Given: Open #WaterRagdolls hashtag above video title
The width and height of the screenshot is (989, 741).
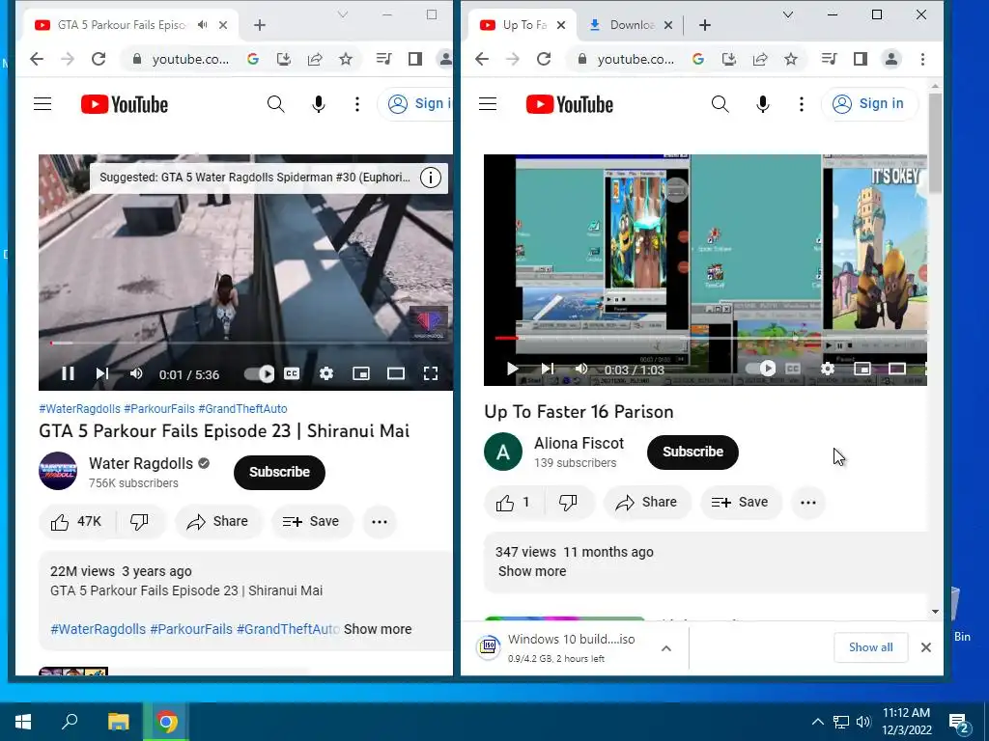Looking at the screenshot, I should pyautogui.click(x=79, y=408).
